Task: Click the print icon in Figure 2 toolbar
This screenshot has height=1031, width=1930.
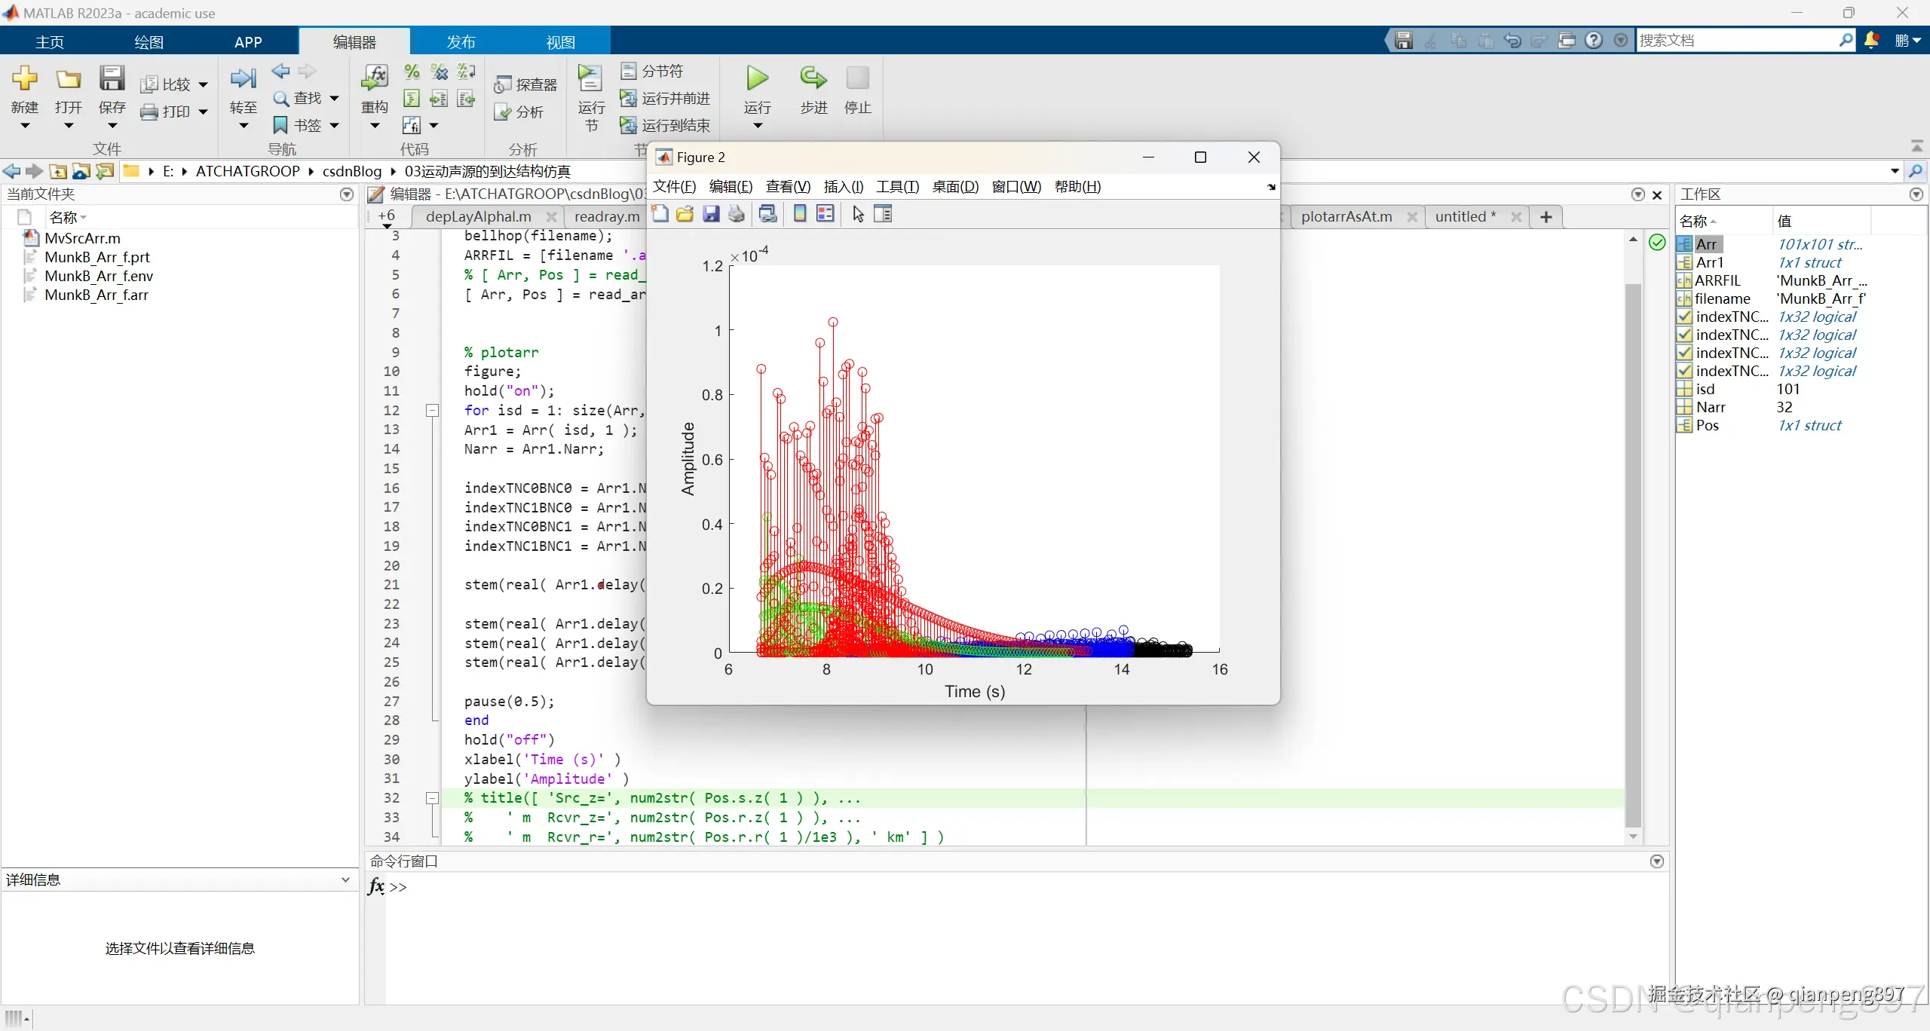Action: pos(737,214)
